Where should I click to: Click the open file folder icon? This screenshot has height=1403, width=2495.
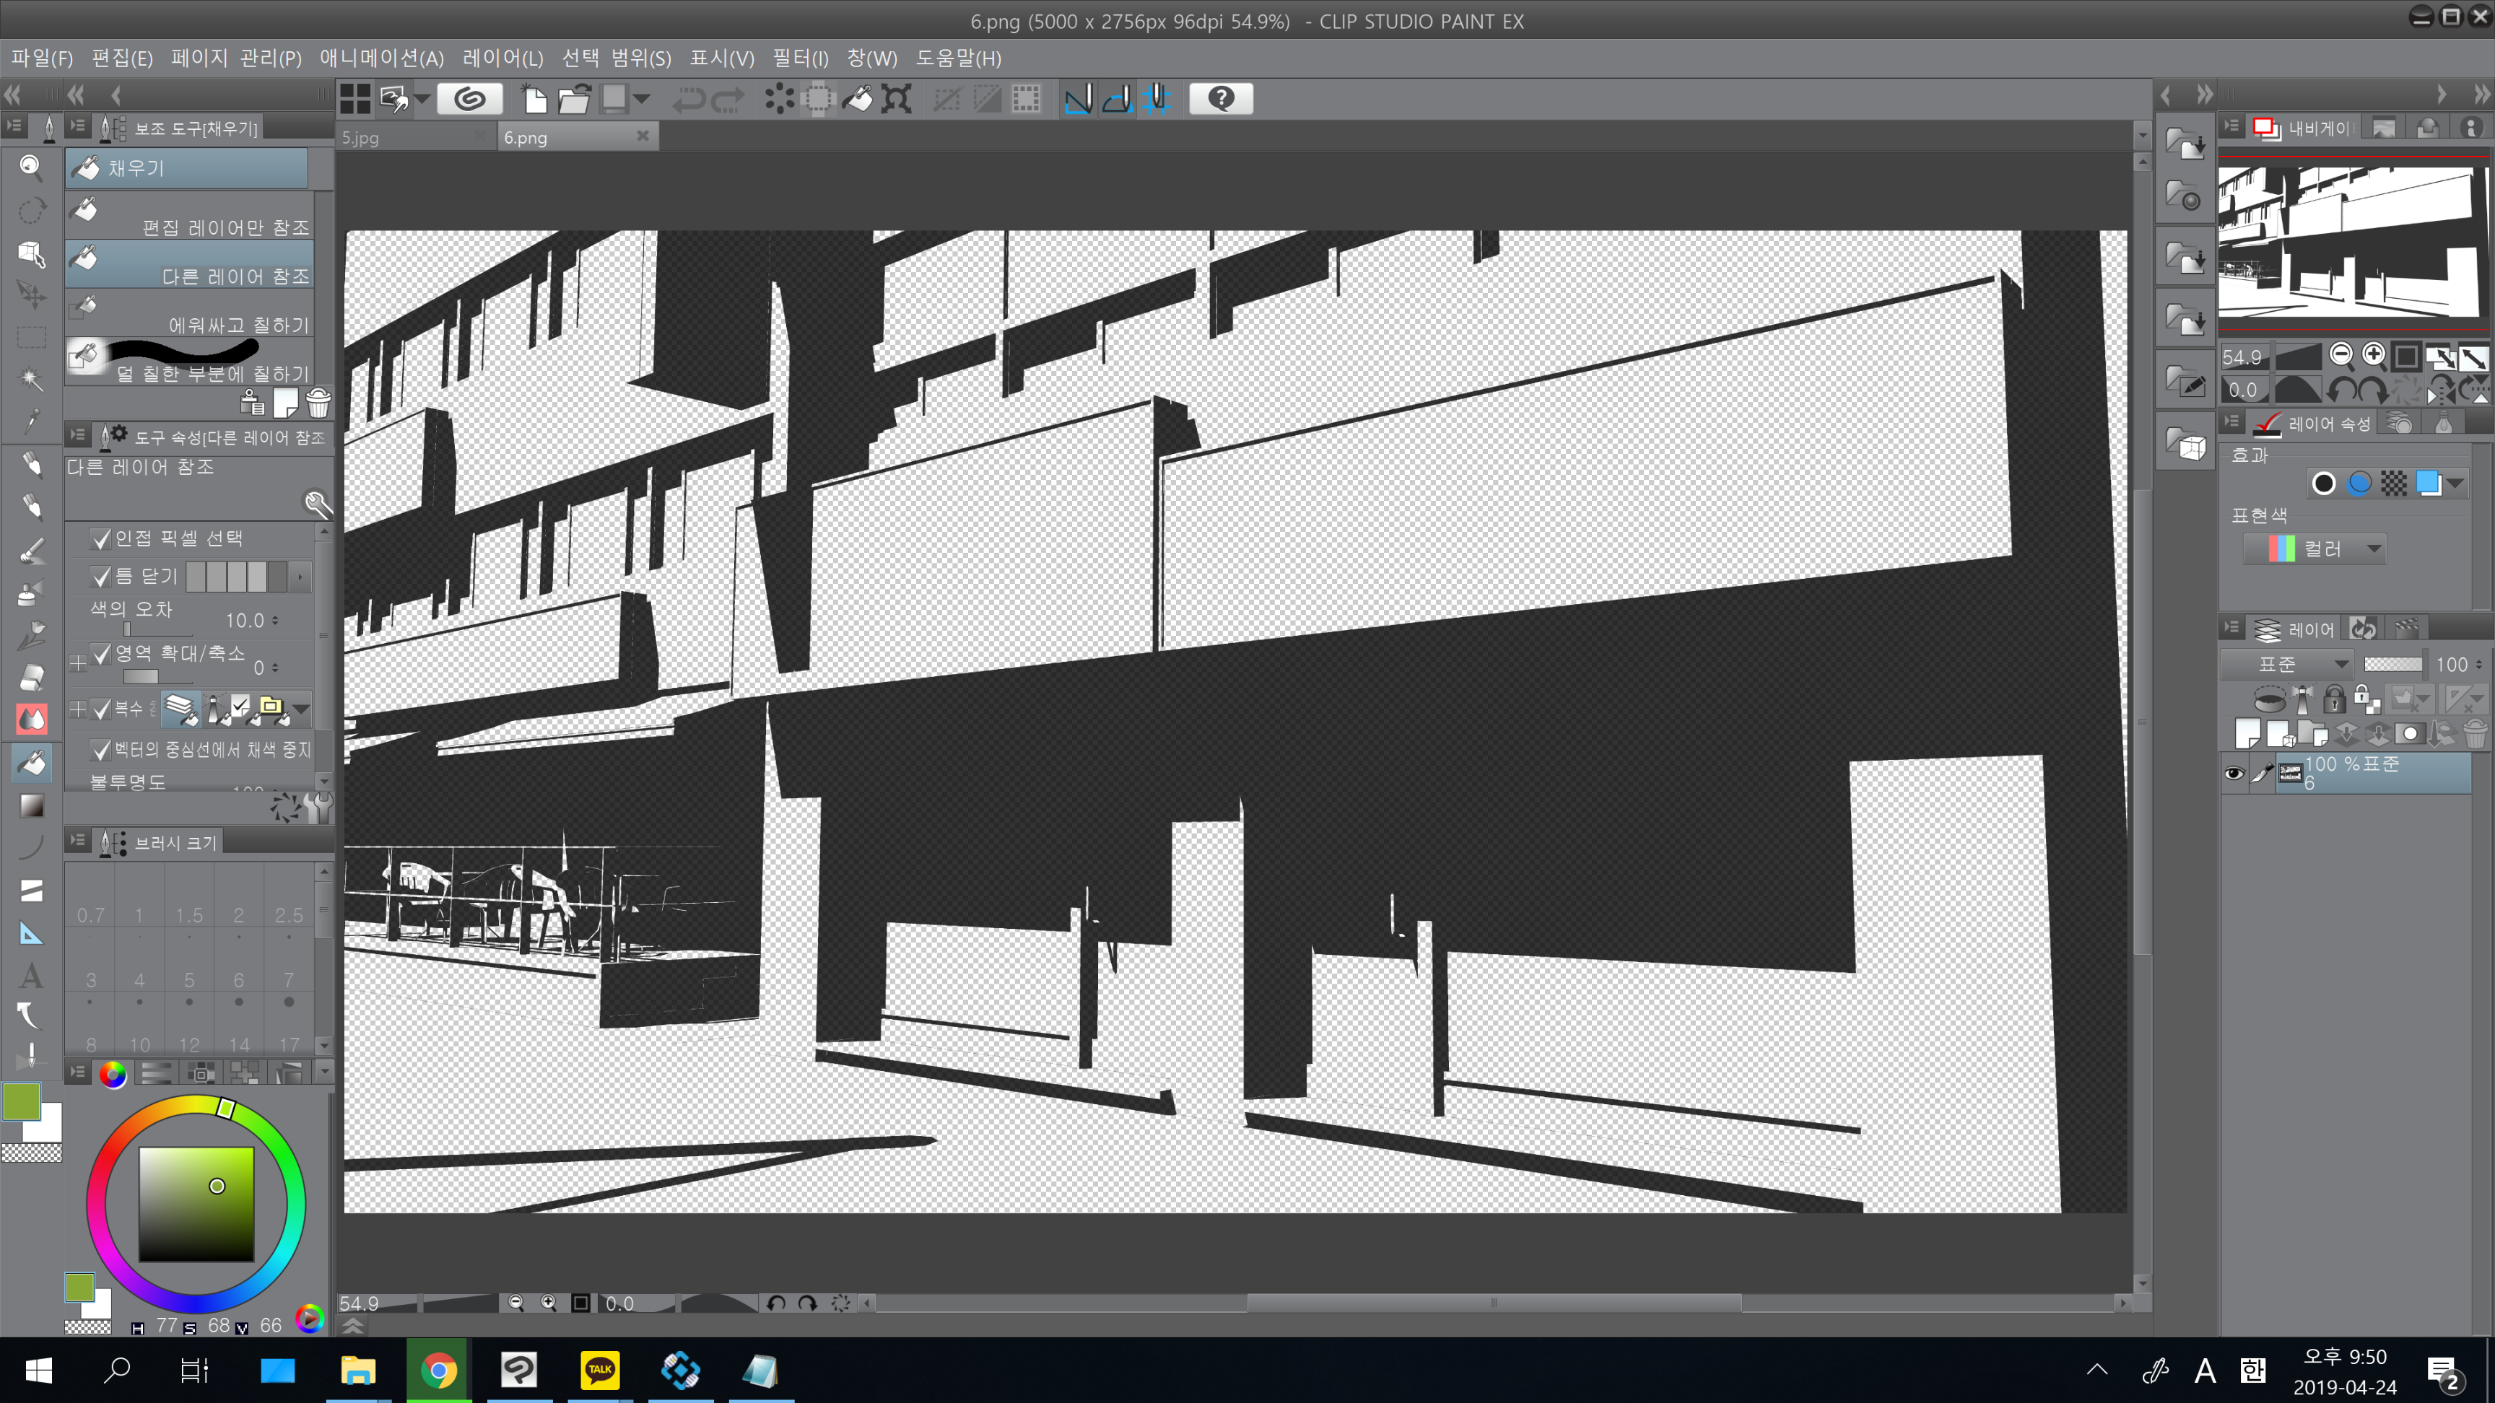pyautogui.click(x=575, y=99)
